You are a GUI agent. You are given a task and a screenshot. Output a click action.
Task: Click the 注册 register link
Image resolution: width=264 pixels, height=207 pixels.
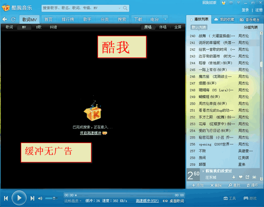click(x=259, y=10)
